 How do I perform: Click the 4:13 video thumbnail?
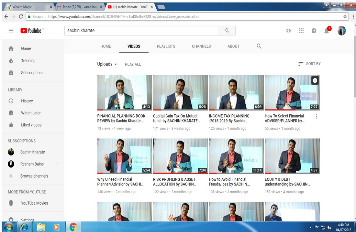pos(125,92)
